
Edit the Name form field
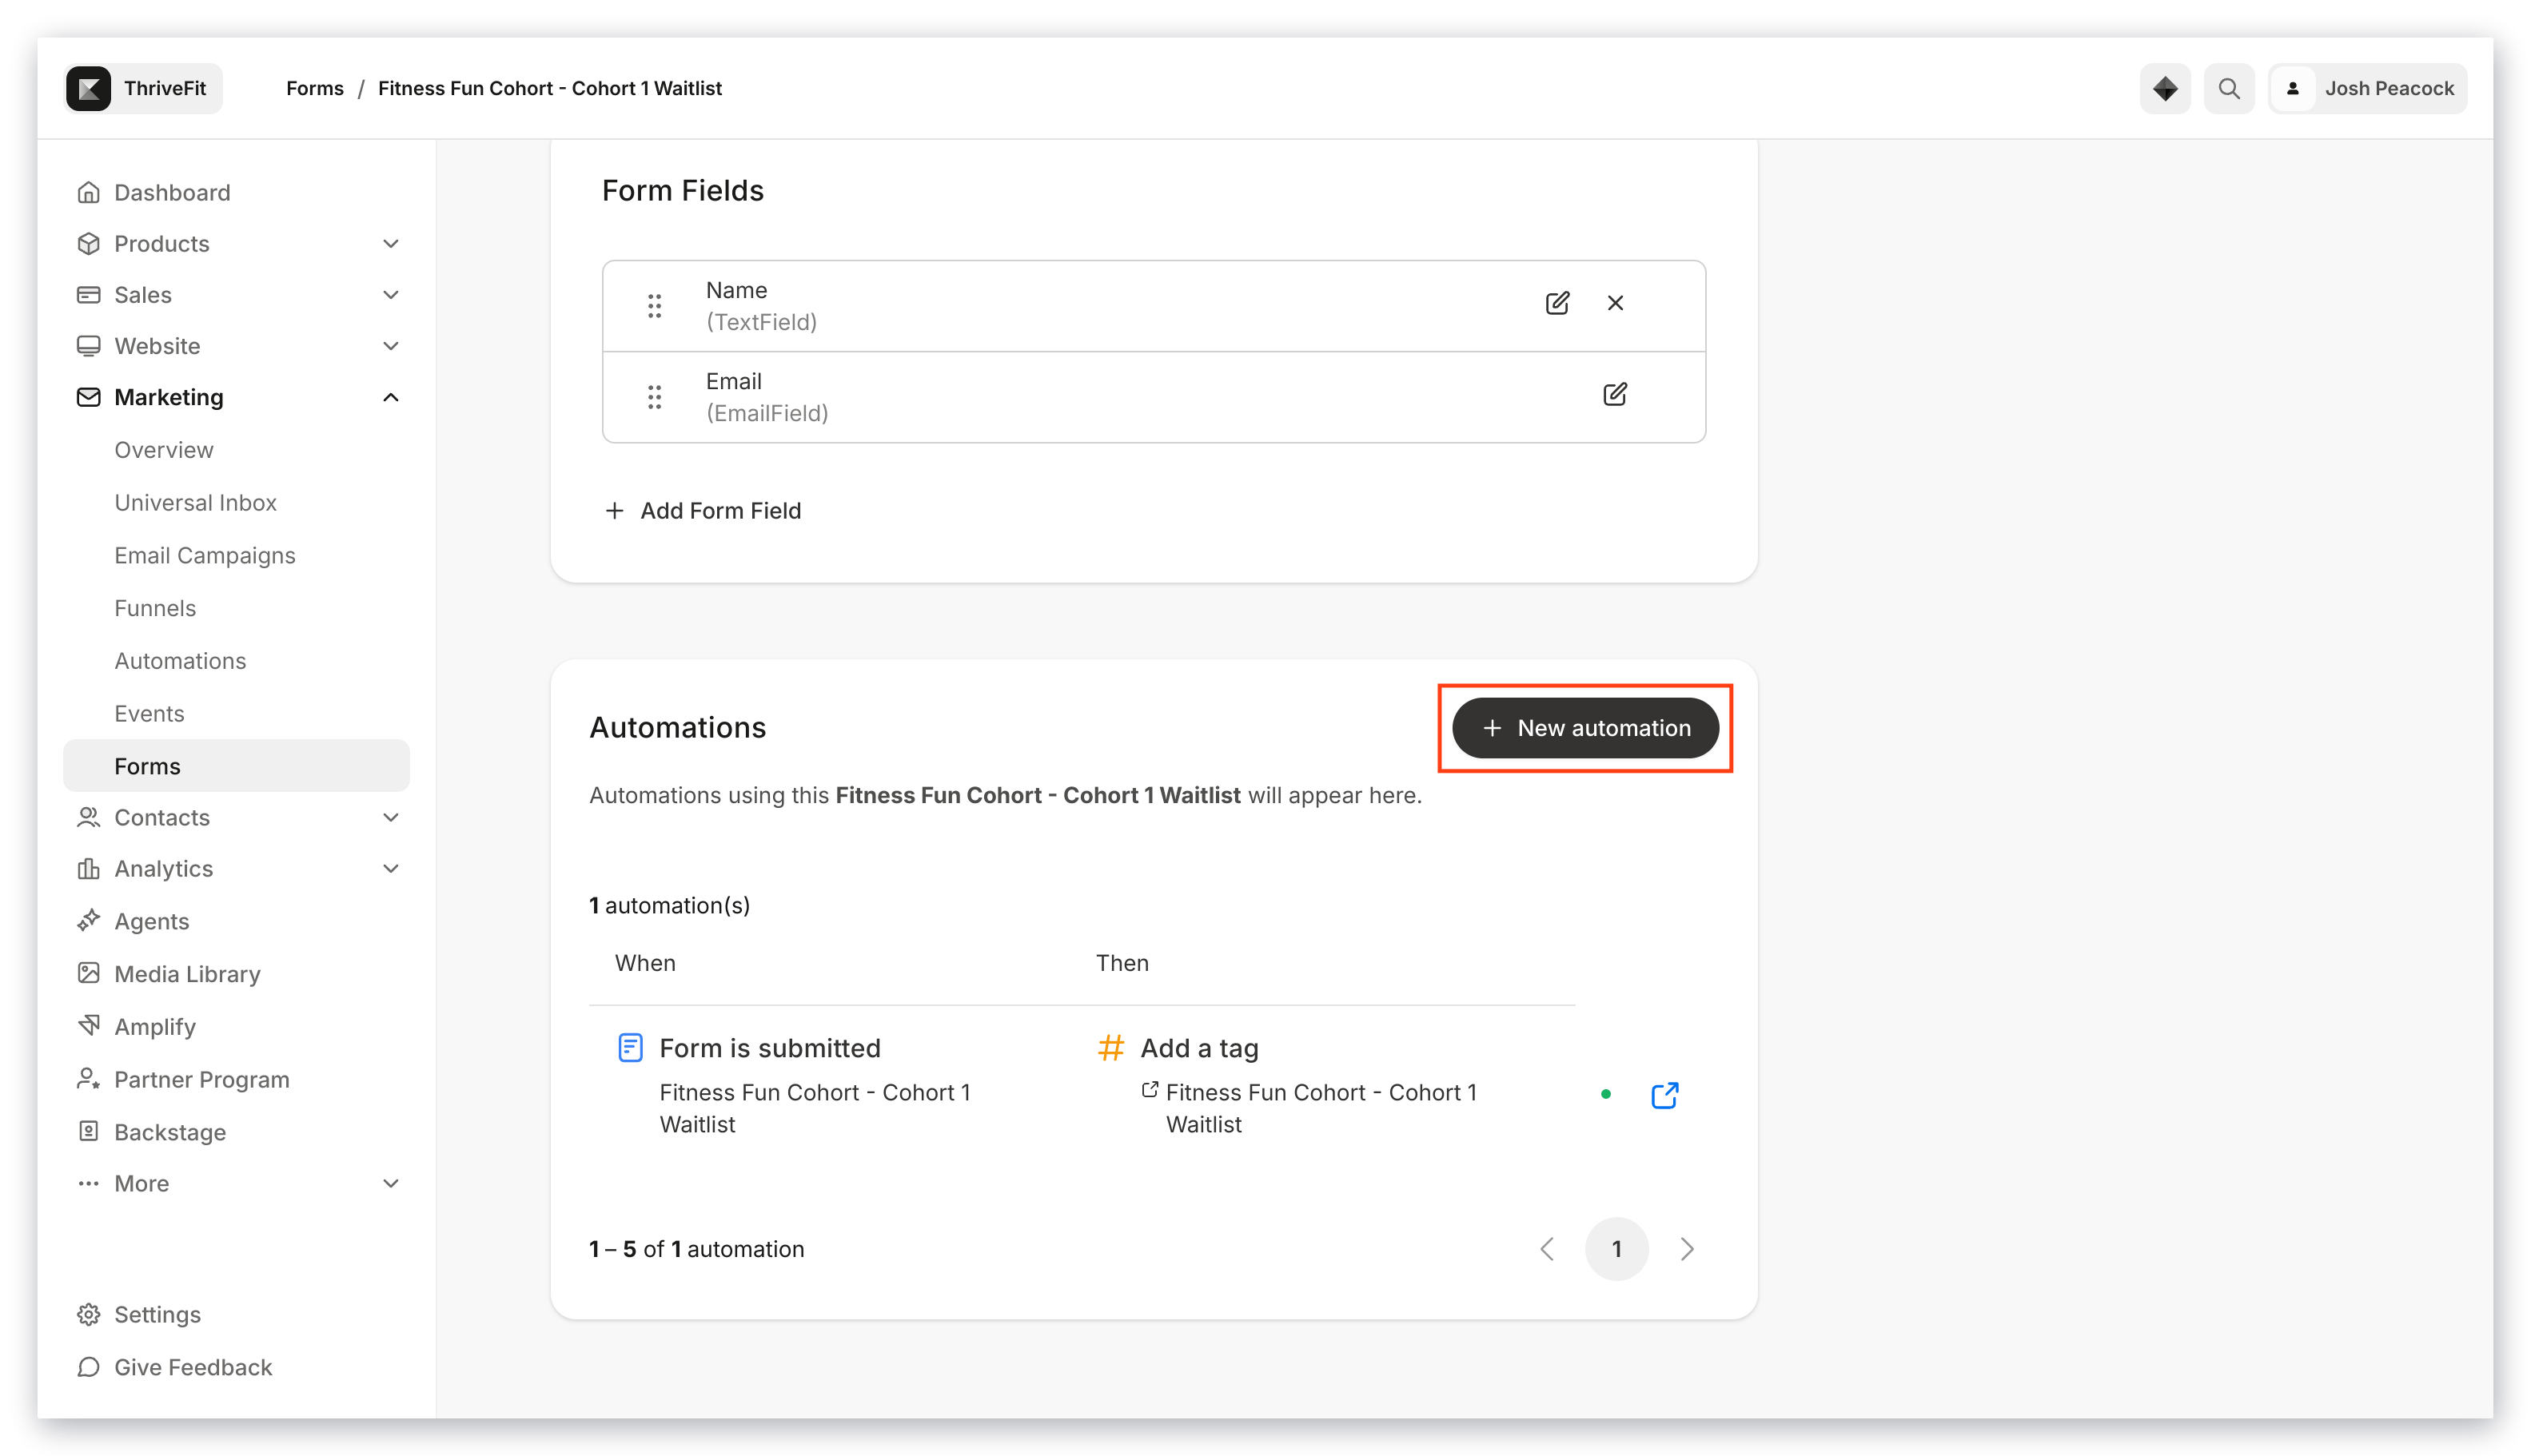point(1556,303)
